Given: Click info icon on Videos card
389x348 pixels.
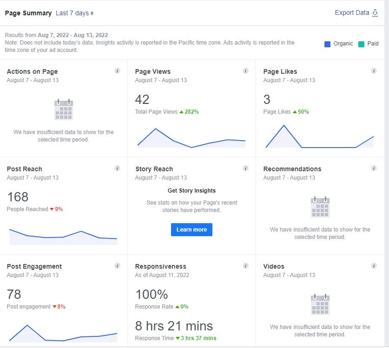Looking at the screenshot, I should click(x=374, y=266).
